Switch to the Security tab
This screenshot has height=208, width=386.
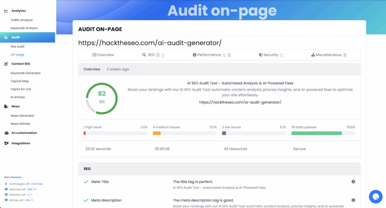click(x=271, y=55)
